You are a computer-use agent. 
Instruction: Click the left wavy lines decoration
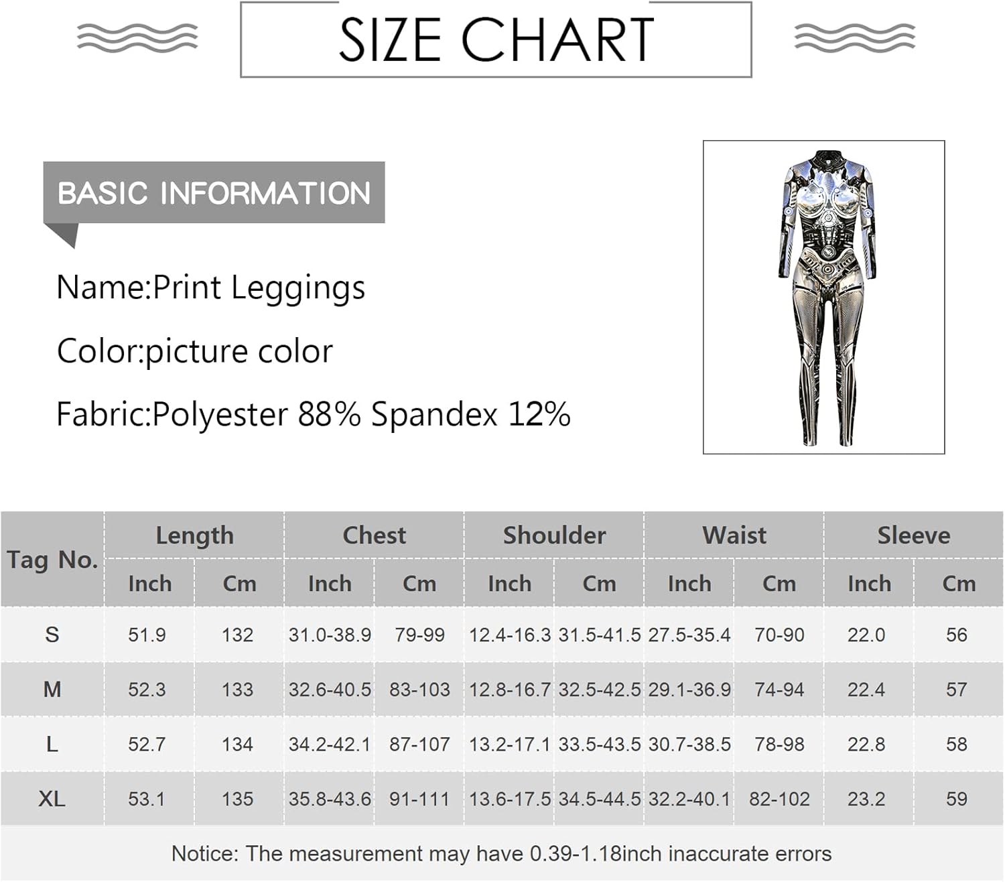tap(137, 38)
